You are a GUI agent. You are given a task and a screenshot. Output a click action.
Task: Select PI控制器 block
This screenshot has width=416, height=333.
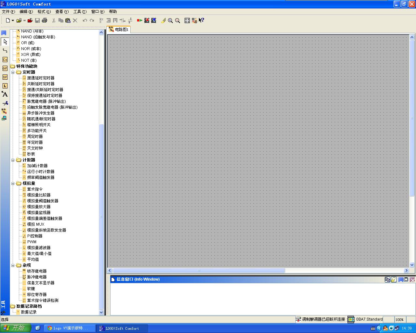tap(35, 236)
